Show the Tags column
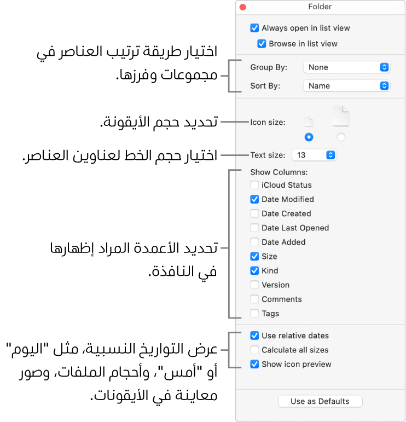 pos(254,314)
